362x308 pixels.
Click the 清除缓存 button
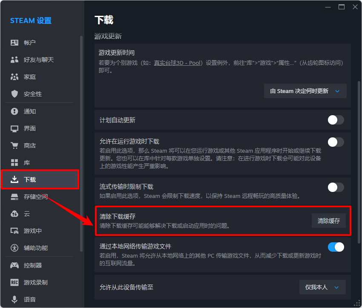[328, 221]
